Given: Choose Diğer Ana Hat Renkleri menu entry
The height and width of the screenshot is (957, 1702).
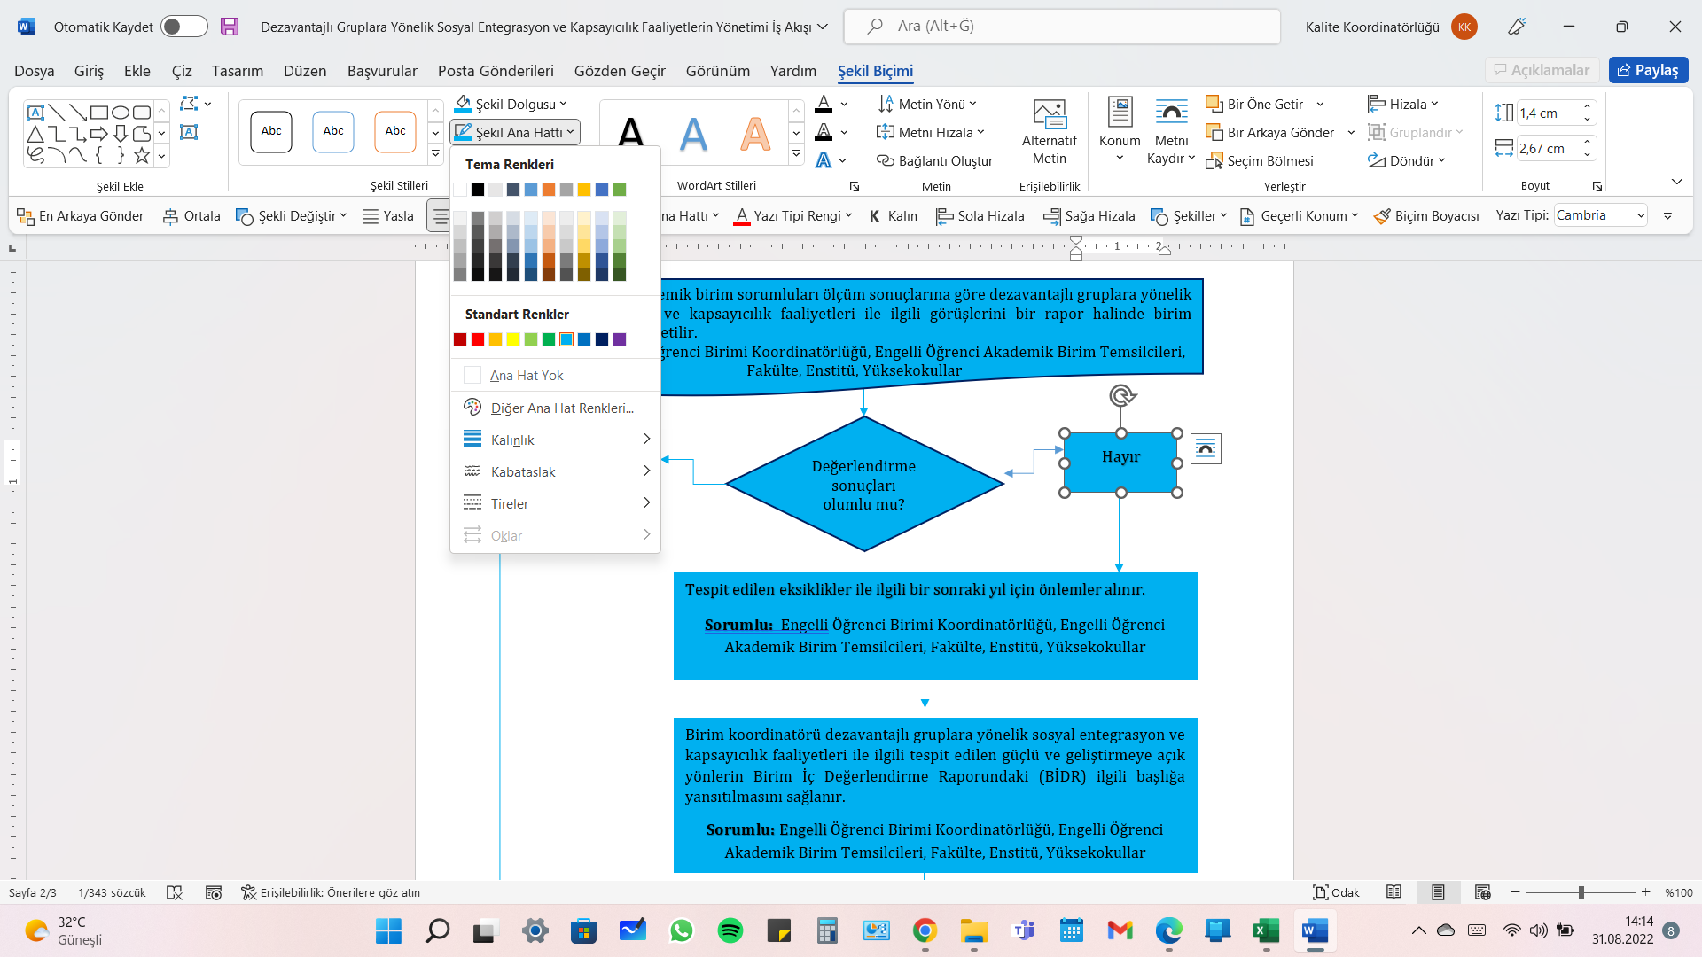Looking at the screenshot, I should pos(562,408).
